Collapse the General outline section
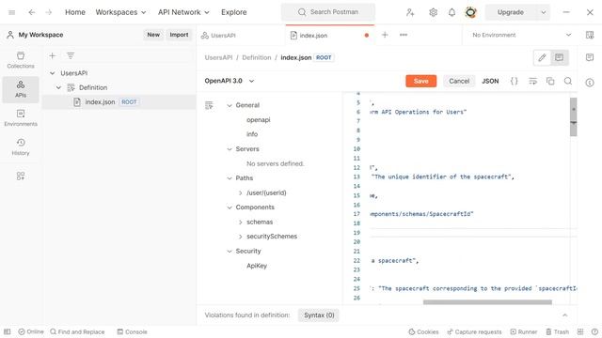602x338 pixels. click(230, 105)
